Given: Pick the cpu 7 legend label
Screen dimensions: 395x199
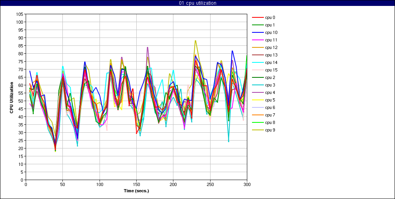Looking at the screenshot, I should (270, 115).
